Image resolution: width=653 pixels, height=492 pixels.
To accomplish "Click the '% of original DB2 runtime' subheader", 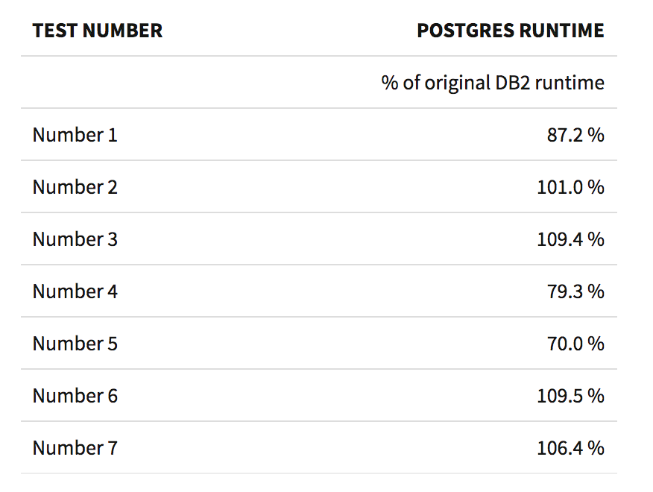I will click(493, 83).
